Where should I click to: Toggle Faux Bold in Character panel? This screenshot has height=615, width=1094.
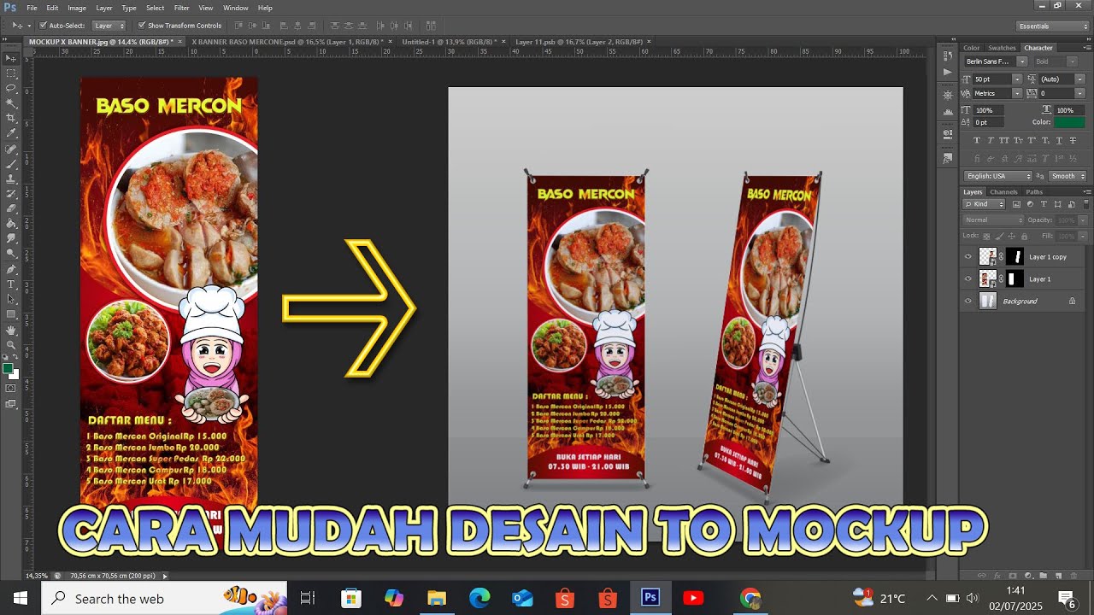coord(977,140)
